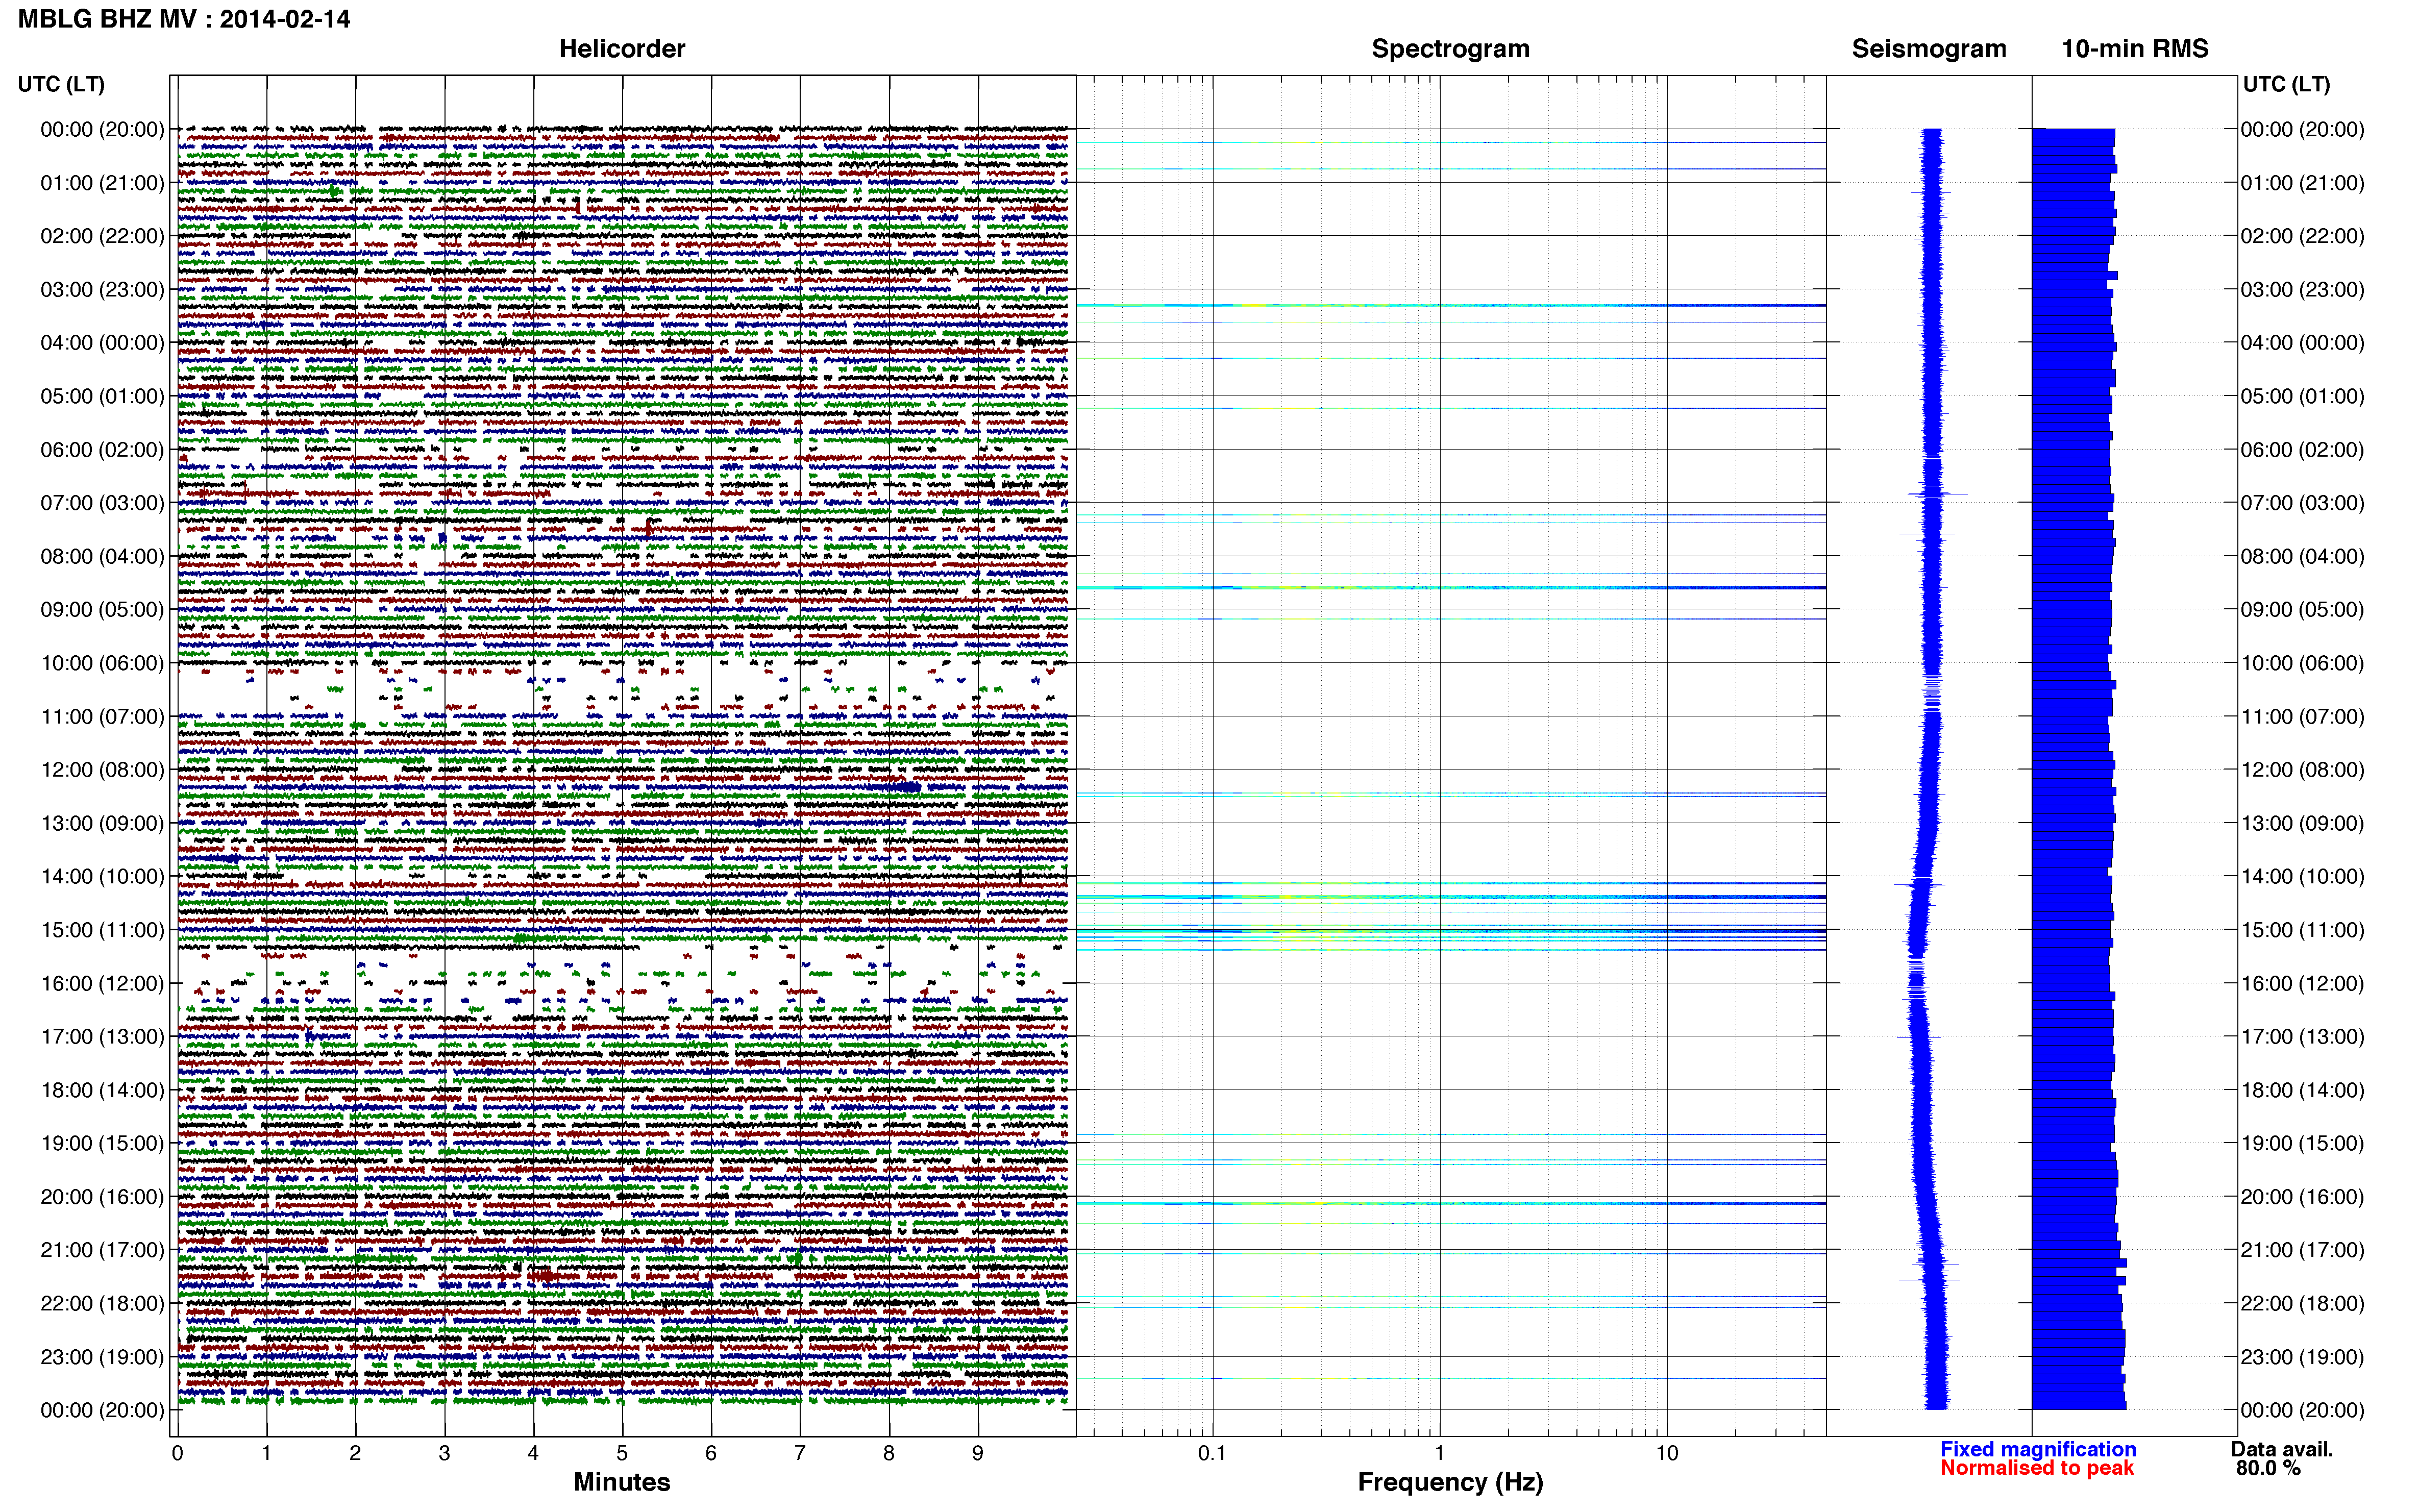The height and width of the screenshot is (1512, 2419).
Task: Click the 0 tick on the Minutes axis
Action: 177,1453
